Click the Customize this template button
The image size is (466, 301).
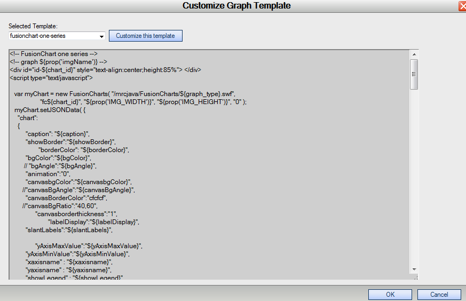tap(146, 36)
